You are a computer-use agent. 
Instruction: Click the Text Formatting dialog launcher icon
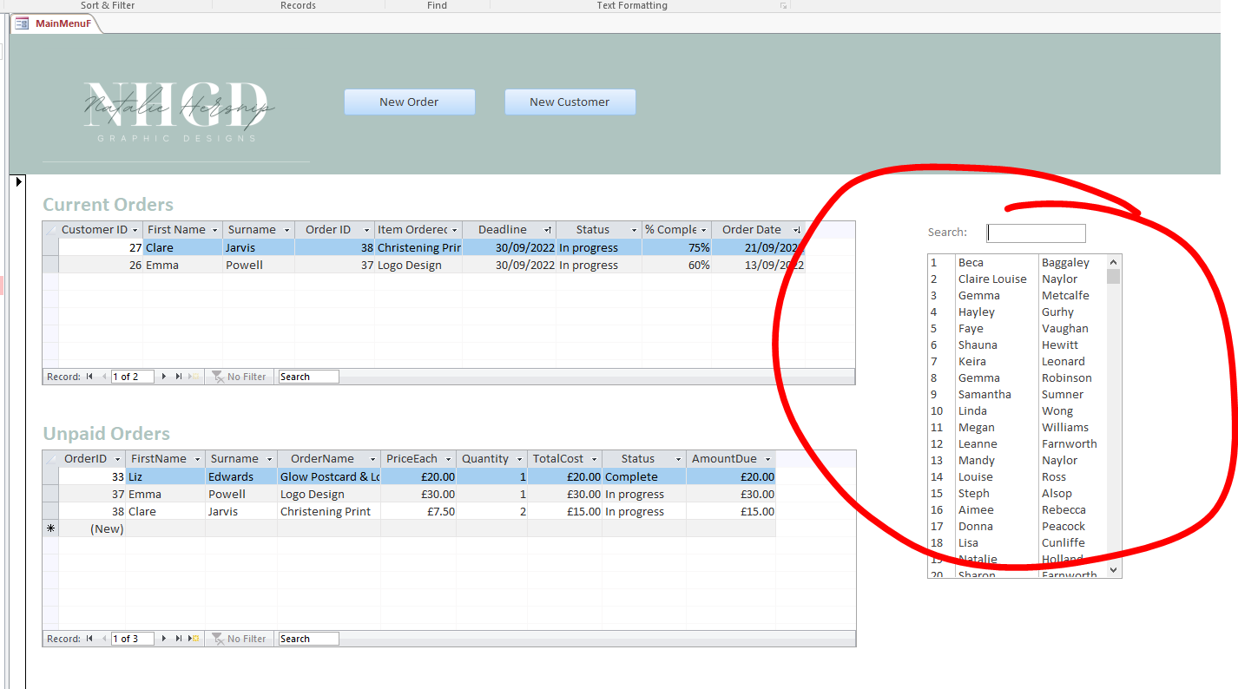(x=783, y=6)
